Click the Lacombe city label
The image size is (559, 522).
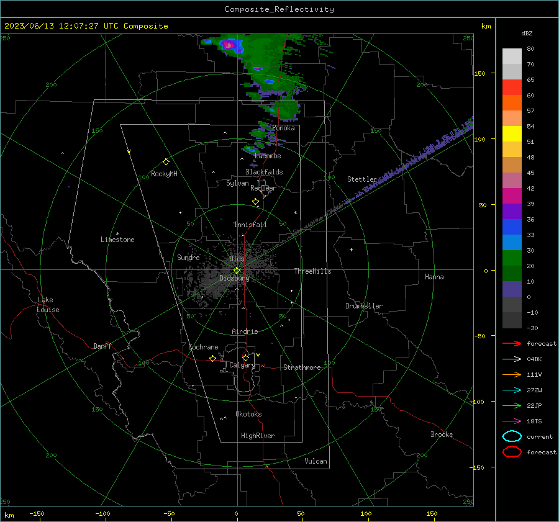268,156
